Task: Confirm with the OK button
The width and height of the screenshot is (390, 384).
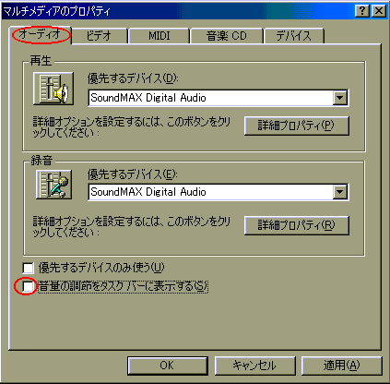Action: click(168, 366)
